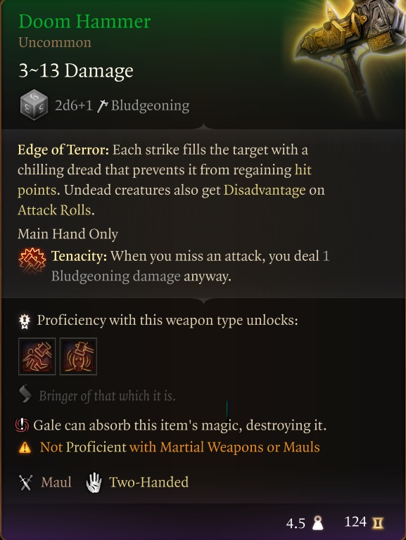
Task: Click the flavor text quill icon
Action: (25, 394)
